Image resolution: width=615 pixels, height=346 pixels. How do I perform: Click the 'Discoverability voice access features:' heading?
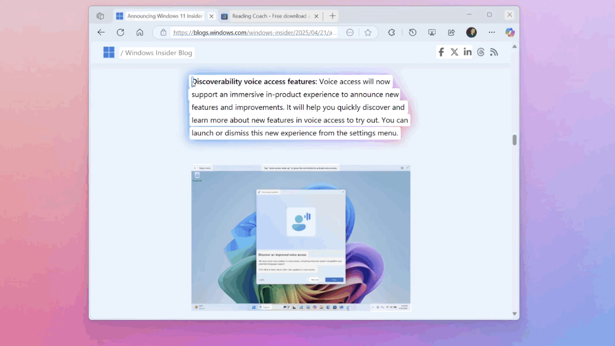click(255, 81)
